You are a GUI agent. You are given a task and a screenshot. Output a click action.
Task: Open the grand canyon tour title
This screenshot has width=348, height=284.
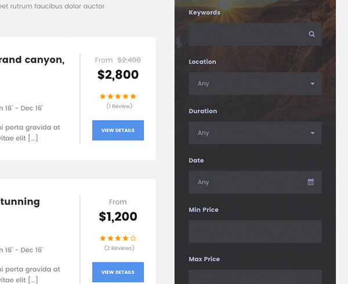coord(32,60)
